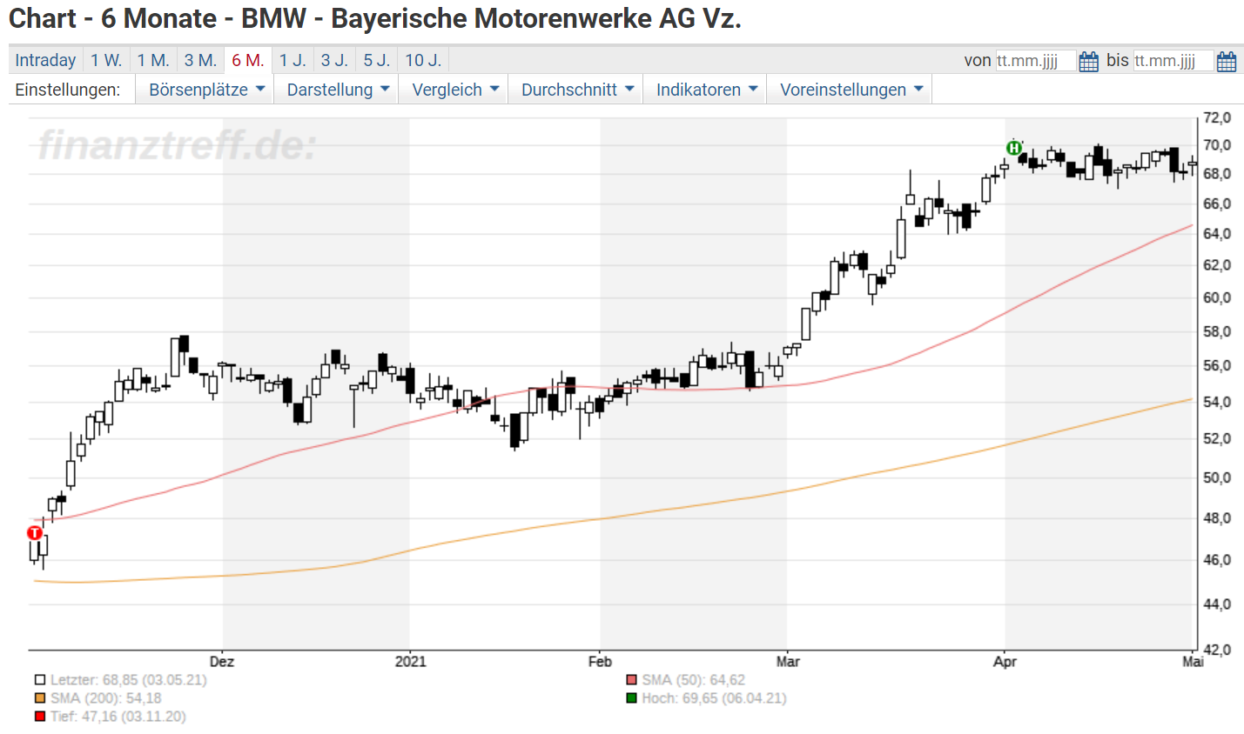
Task: Click legend text 'SMA (50): 64,62'
Action: [694, 680]
